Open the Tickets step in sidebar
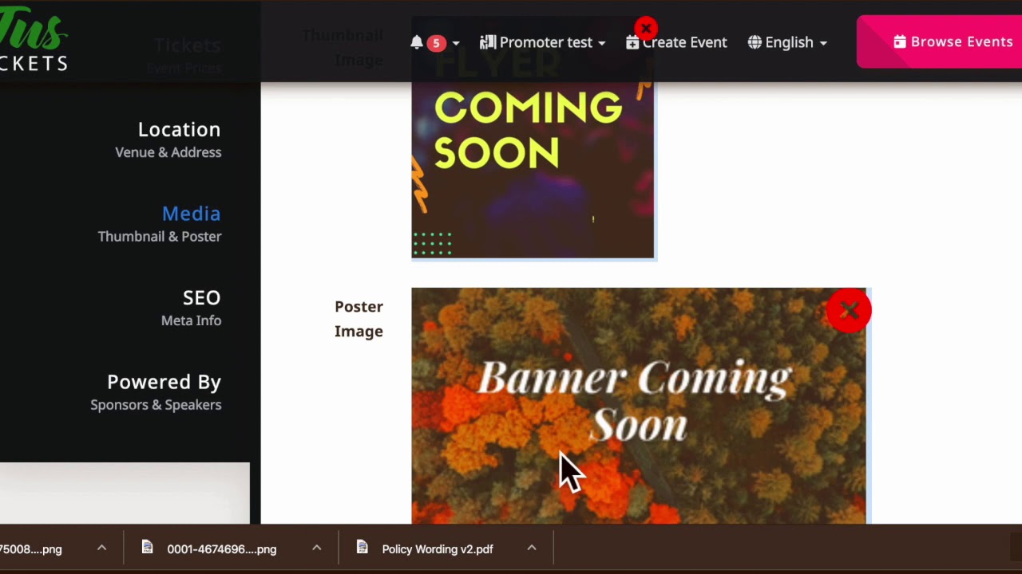The width and height of the screenshot is (1022, 574). pyautogui.click(x=184, y=55)
